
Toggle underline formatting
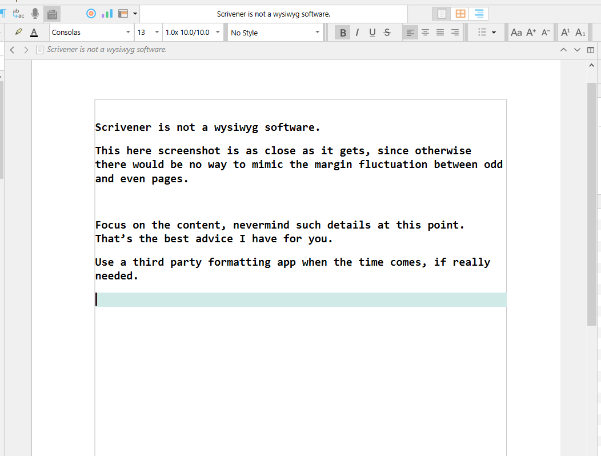point(372,33)
